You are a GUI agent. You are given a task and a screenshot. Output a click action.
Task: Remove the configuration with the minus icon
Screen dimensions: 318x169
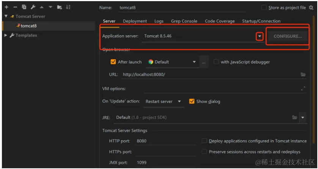tap(15, 7)
